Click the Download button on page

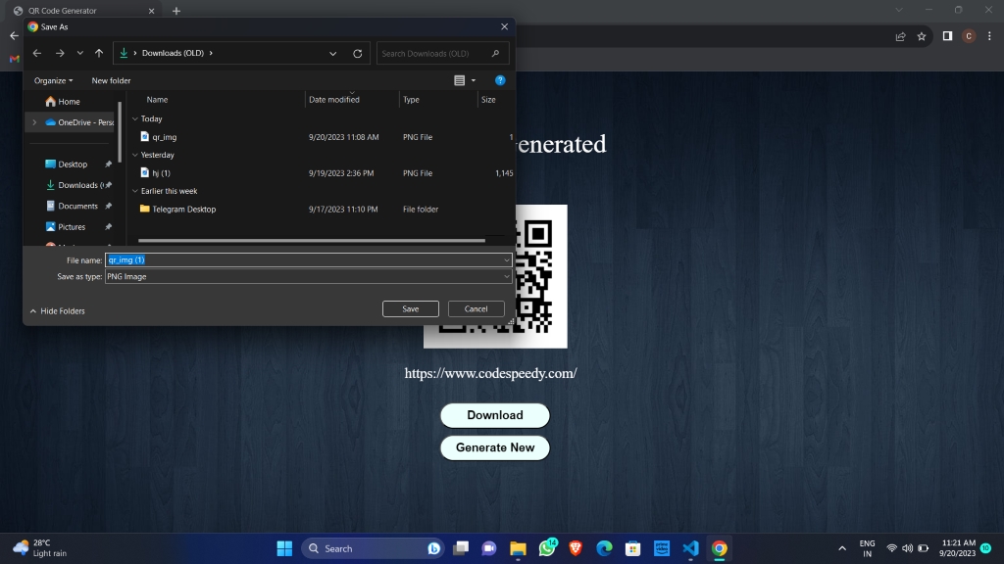495,415
